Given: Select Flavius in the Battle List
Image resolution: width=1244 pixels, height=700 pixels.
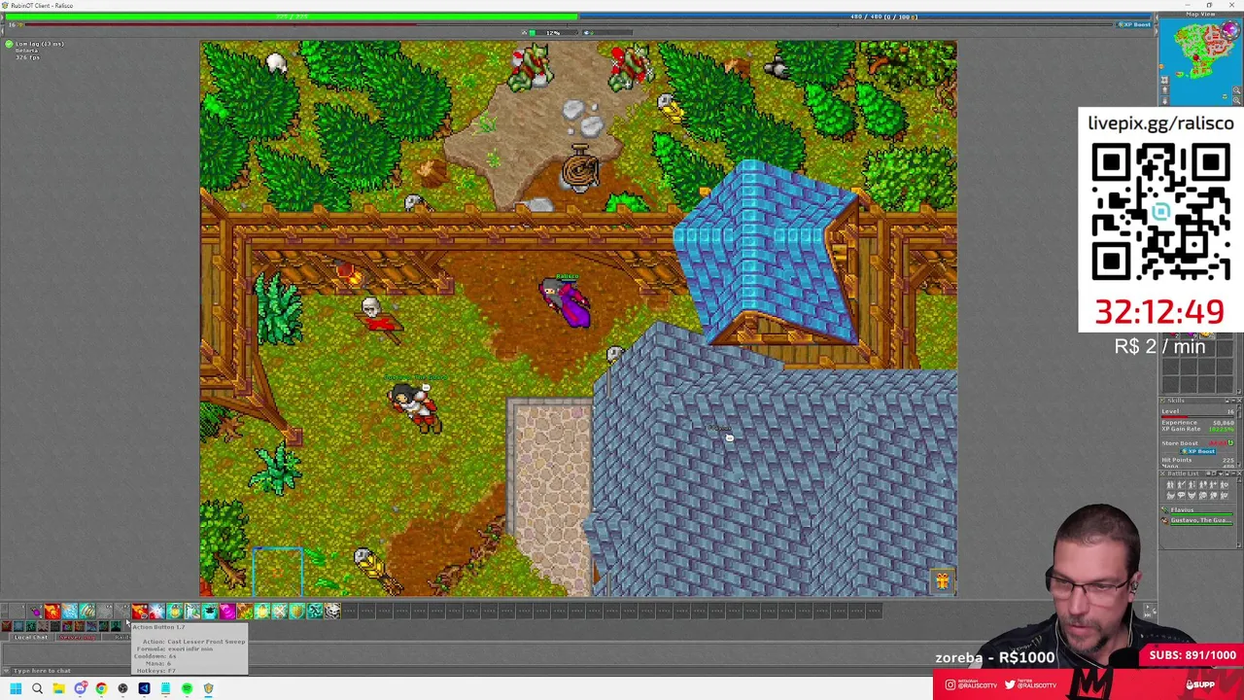Looking at the screenshot, I should [1199, 509].
